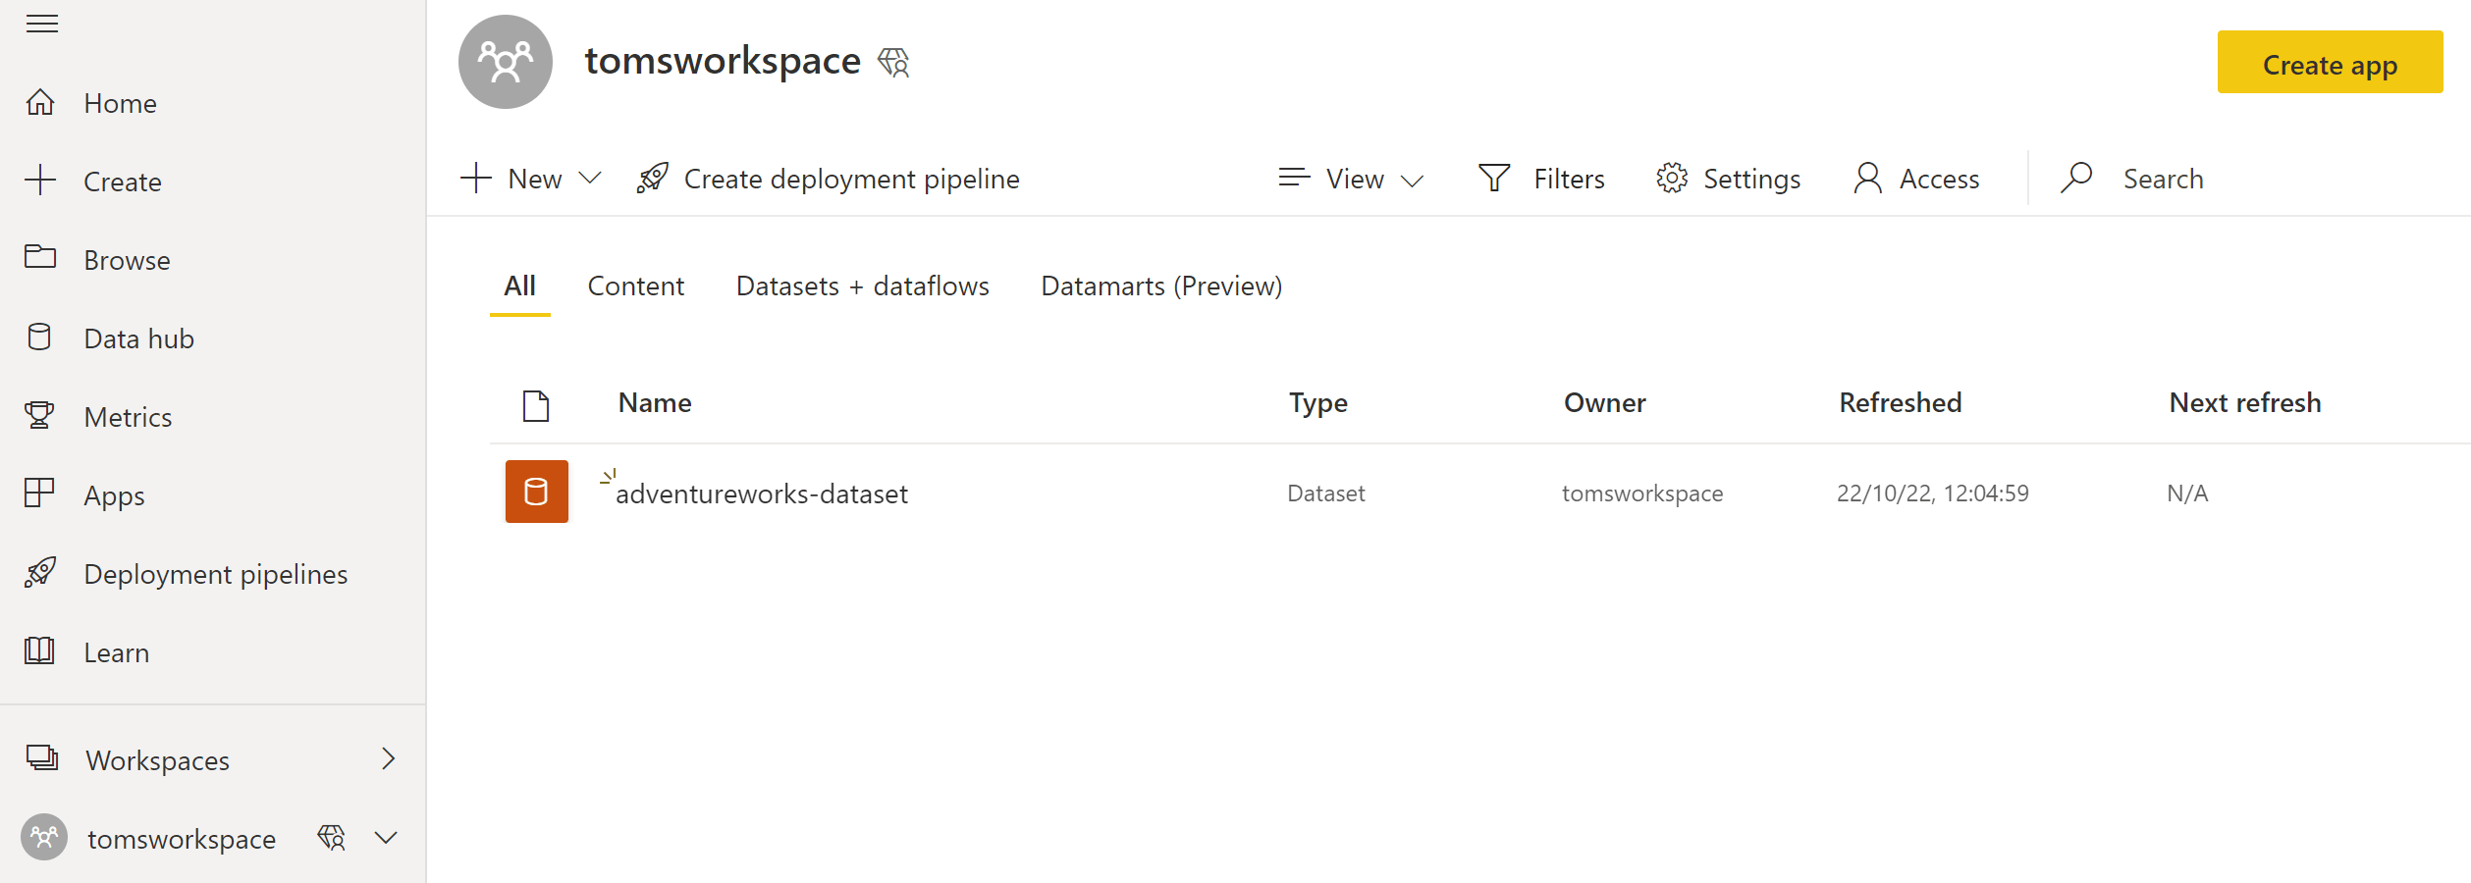This screenshot has height=883, width=2471.
Task: Select the Browse icon
Action: pyautogui.click(x=39, y=259)
